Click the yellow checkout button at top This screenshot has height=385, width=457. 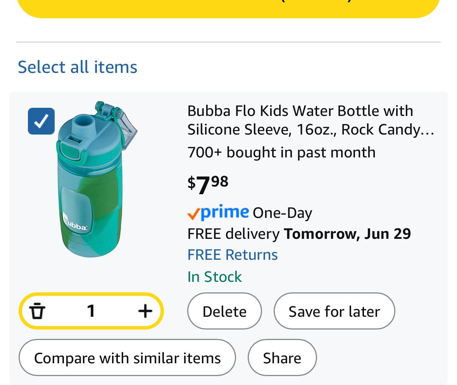[x=228, y=8]
